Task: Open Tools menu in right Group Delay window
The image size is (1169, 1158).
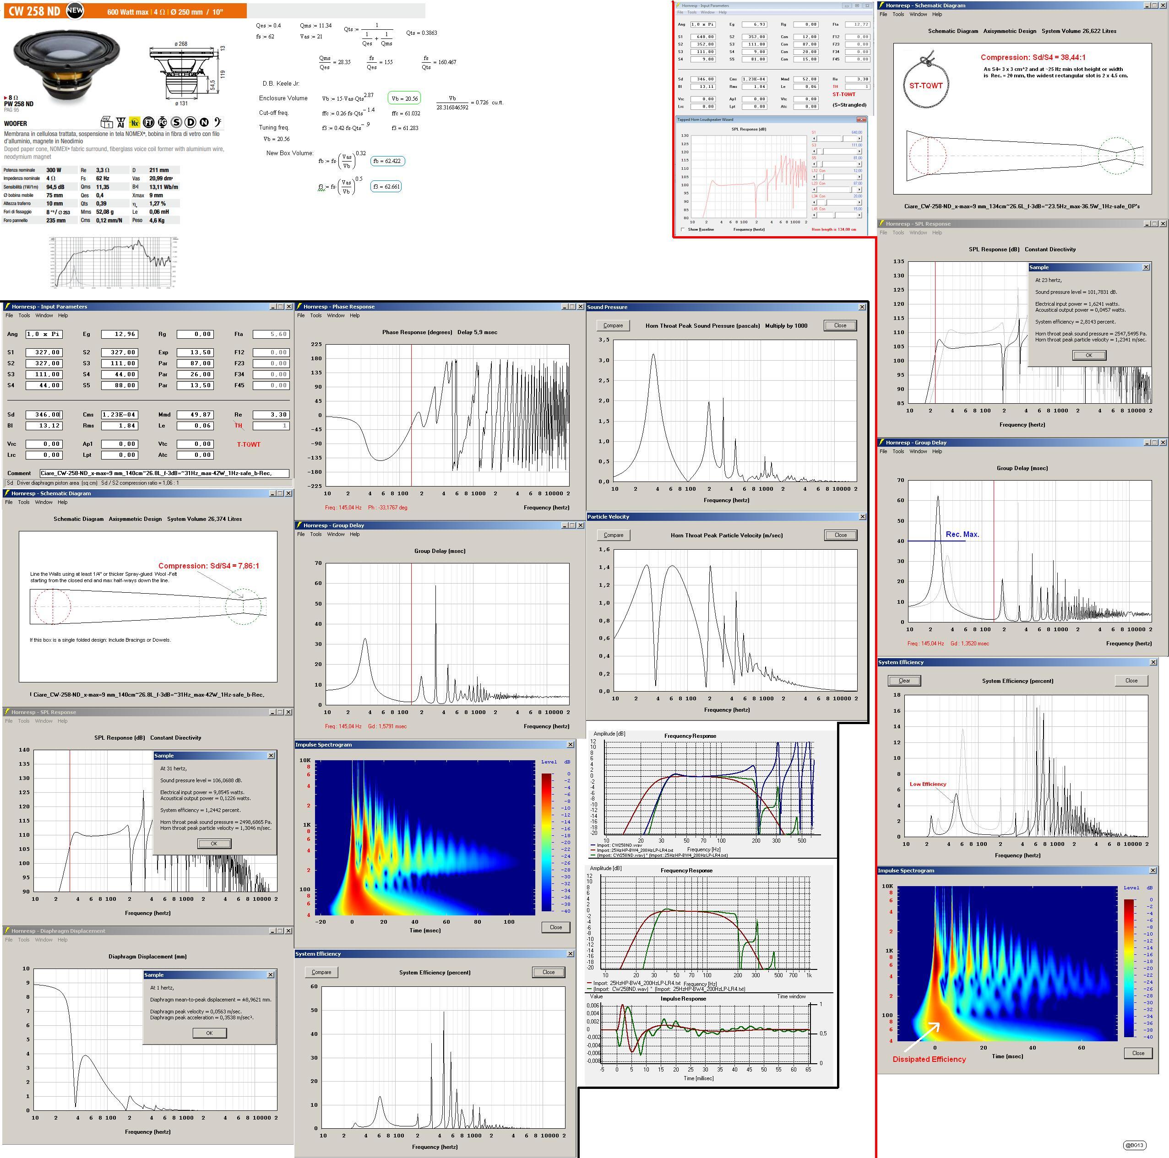Action: pos(898,451)
